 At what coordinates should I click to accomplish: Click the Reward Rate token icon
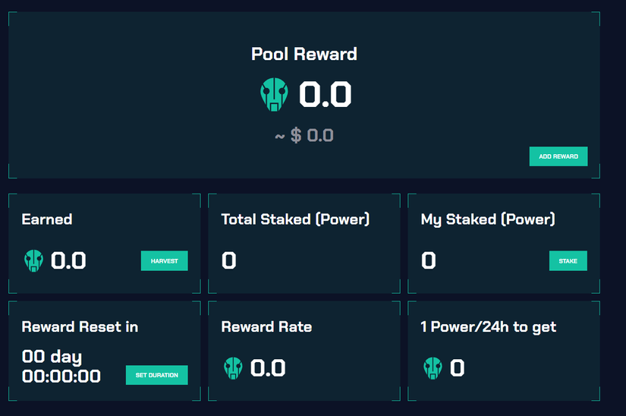pos(233,368)
